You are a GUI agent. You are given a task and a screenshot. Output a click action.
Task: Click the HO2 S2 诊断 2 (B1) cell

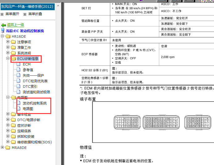[95, 70]
